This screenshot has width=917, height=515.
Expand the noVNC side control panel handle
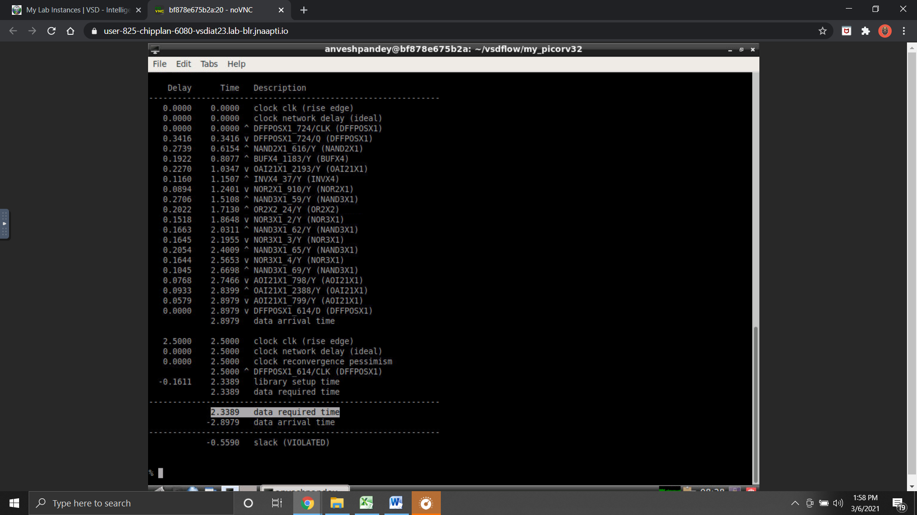pos(4,224)
